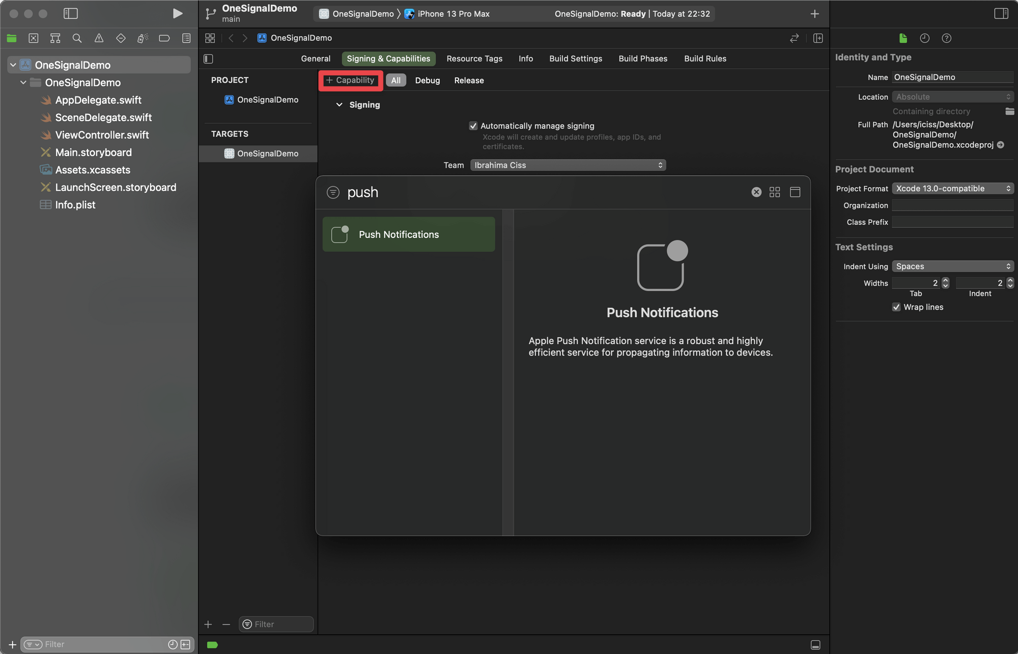This screenshot has width=1018, height=654.
Task: Switch capability library to grid view
Action: click(774, 192)
